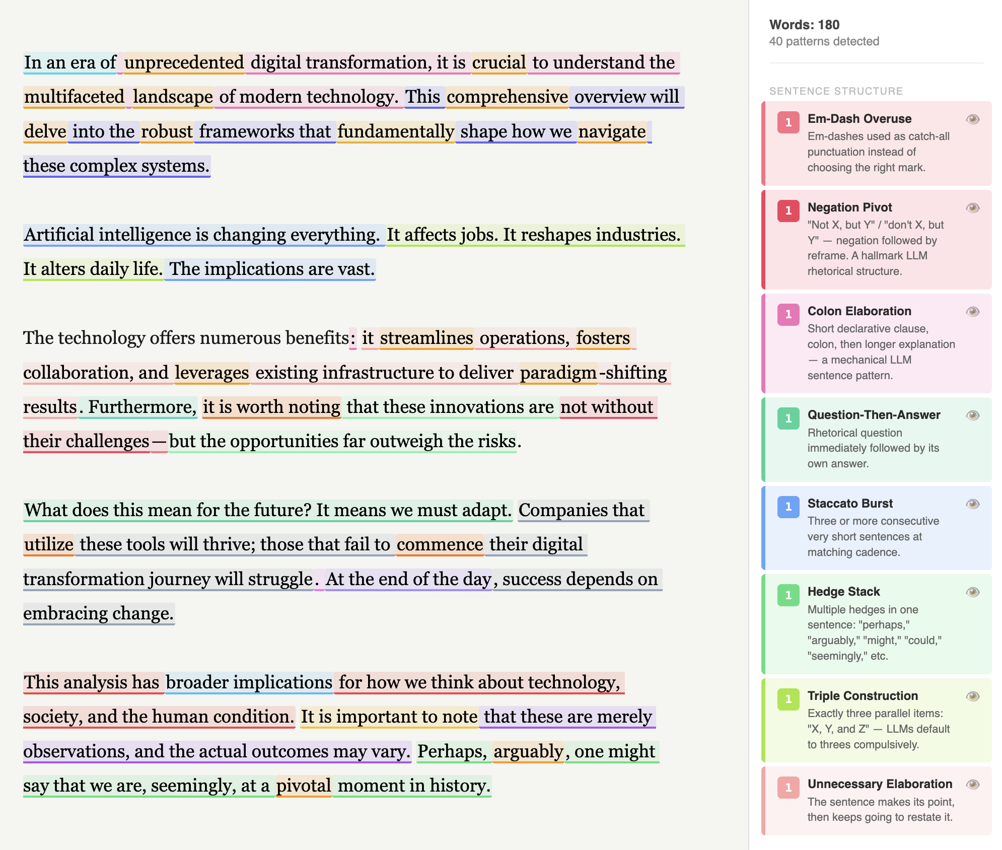Click the highlighted word 'unprecedented'
This screenshot has width=1002, height=850.
tap(184, 63)
